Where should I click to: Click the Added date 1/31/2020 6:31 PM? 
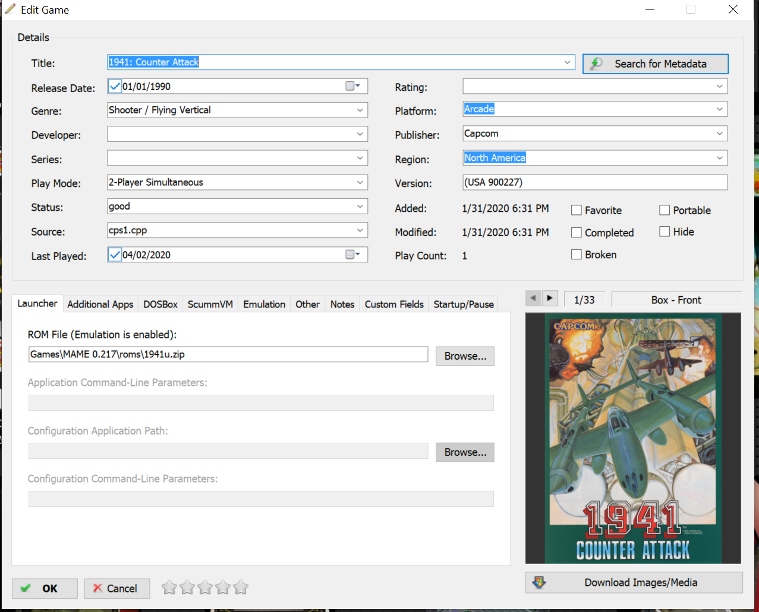pyautogui.click(x=505, y=208)
